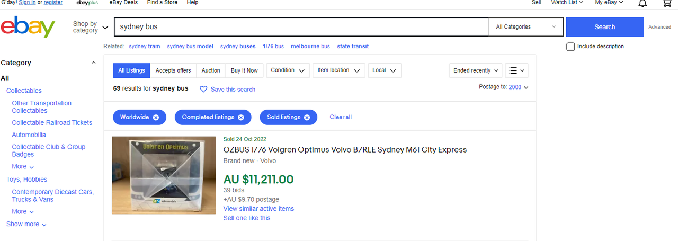The image size is (678, 241).
Task: Click the blue Search button
Action: coord(605,27)
